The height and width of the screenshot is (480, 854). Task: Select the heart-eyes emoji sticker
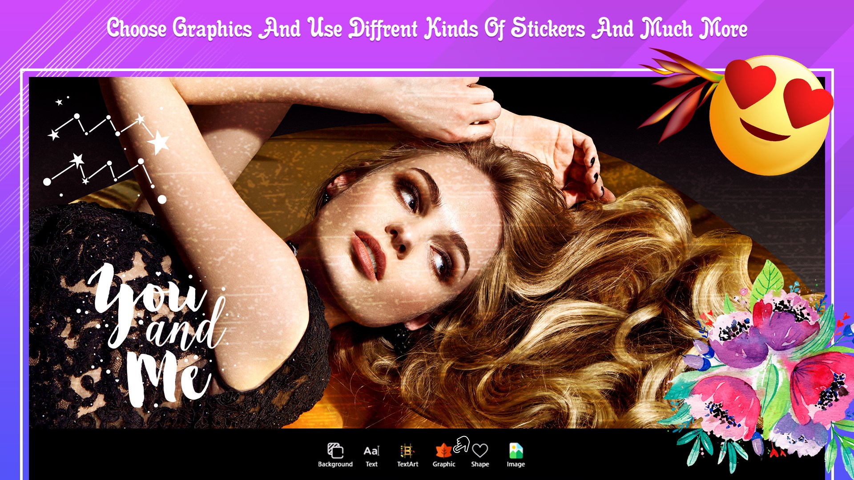tap(770, 115)
